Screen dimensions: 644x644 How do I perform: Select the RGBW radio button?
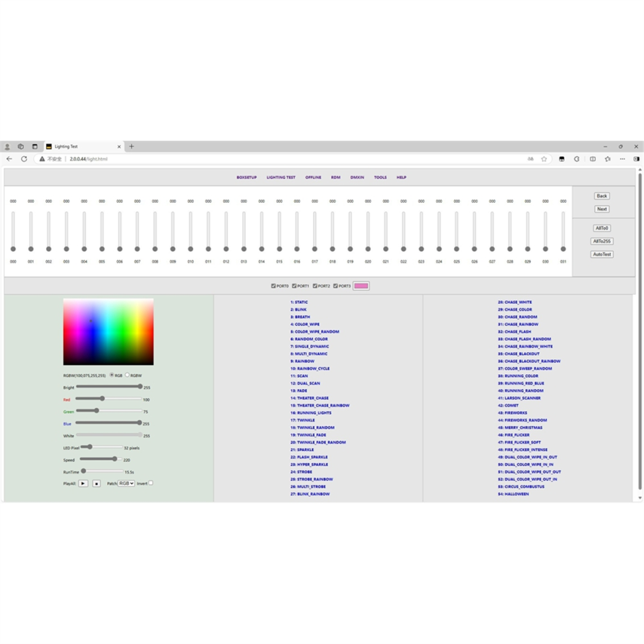click(127, 375)
